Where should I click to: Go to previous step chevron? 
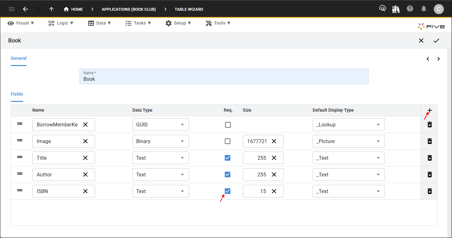[x=428, y=59]
